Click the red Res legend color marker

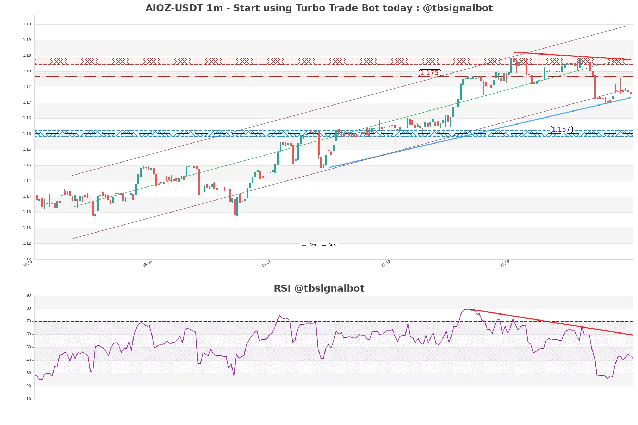(304, 246)
